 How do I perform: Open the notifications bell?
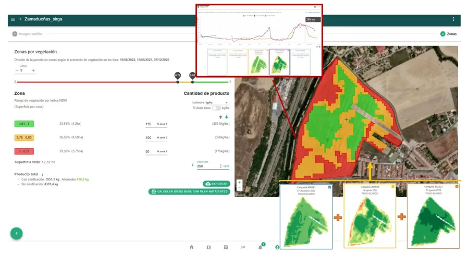click(x=261, y=247)
